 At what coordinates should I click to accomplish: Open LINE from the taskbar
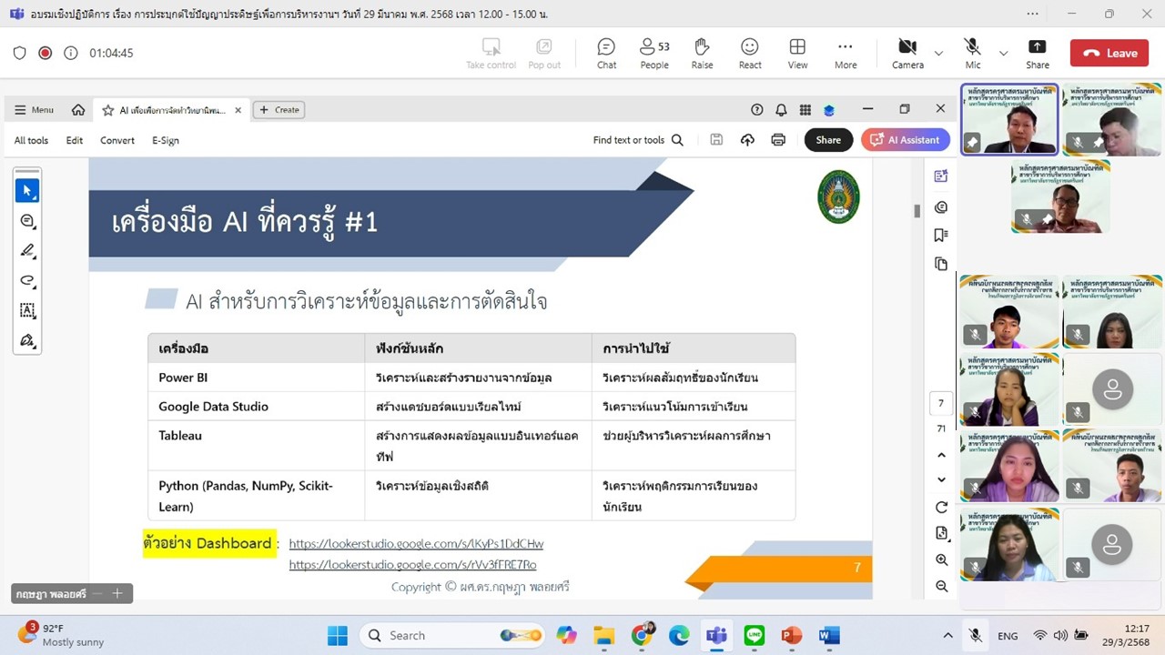pos(754,635)
